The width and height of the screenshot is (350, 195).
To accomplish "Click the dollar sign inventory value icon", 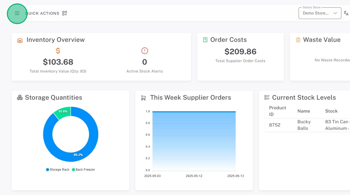I will point(58,51).
